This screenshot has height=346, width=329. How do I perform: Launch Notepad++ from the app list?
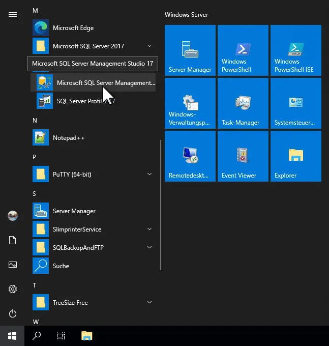93,138
